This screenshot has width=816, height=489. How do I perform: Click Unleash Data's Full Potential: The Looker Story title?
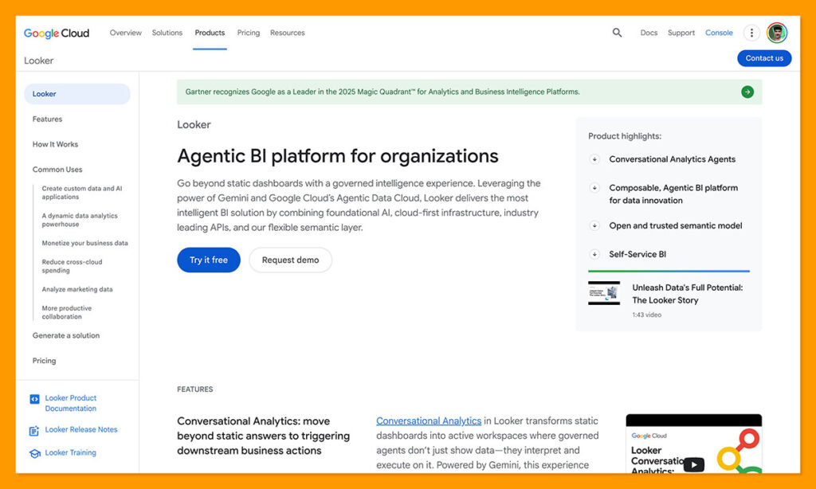pyautogui.click(x=688, y=294)
